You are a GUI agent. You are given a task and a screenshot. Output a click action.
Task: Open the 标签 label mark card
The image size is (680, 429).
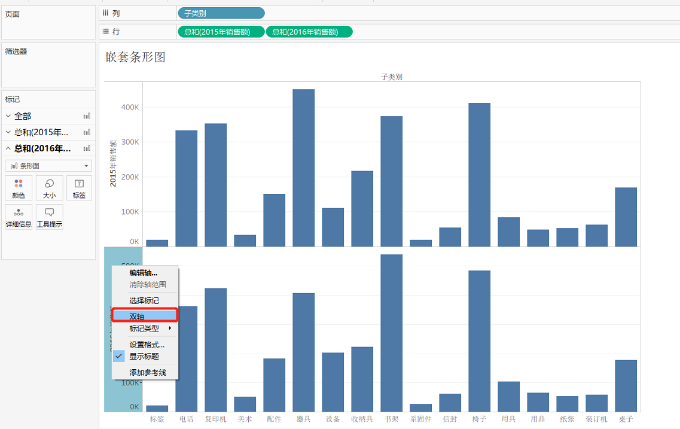pos(79,188)
